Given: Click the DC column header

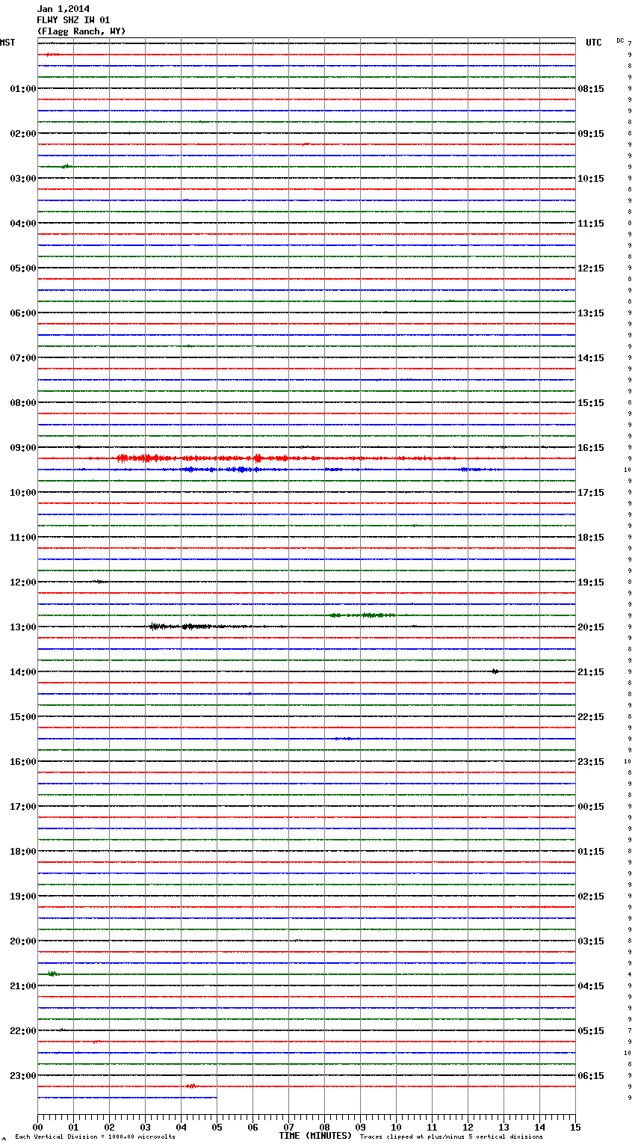Looking at the screenshot, I should (x=620, y=40).
